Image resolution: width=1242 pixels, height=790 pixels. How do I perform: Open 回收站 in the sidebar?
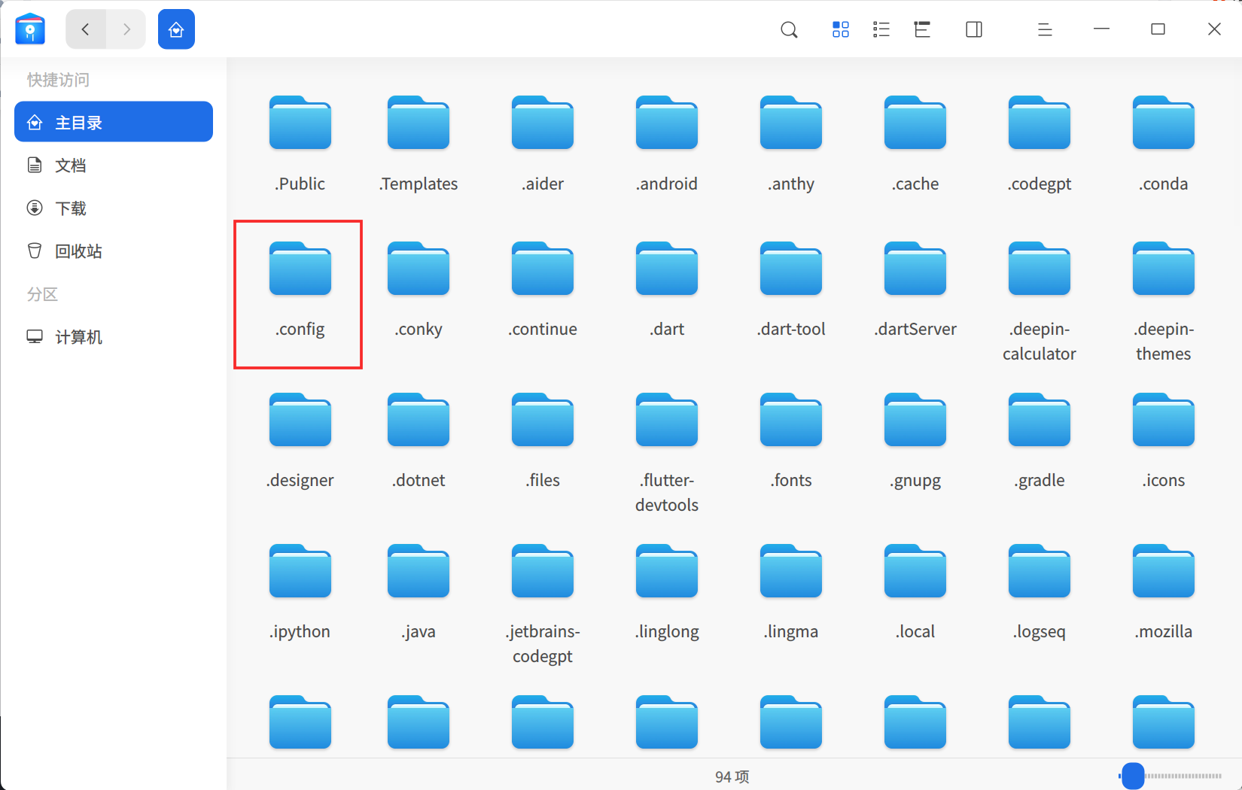114,251
